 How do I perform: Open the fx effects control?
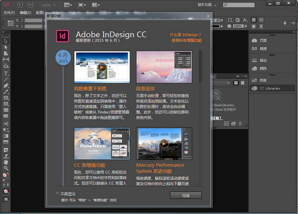coord(245,20)
